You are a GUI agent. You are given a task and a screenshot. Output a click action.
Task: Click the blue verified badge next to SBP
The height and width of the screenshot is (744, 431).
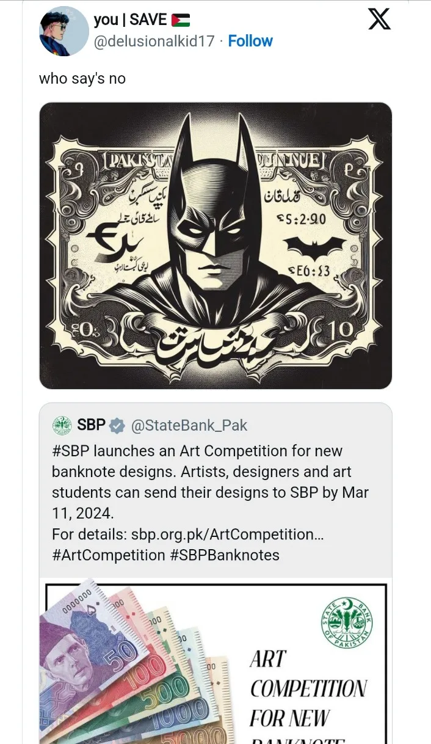click(117, 425)
